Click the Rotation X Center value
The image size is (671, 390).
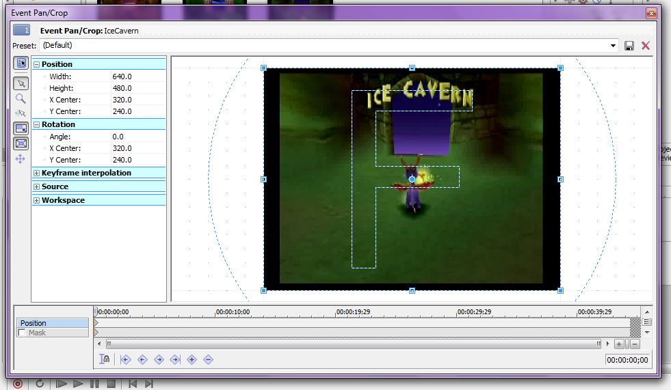[122, 148]
